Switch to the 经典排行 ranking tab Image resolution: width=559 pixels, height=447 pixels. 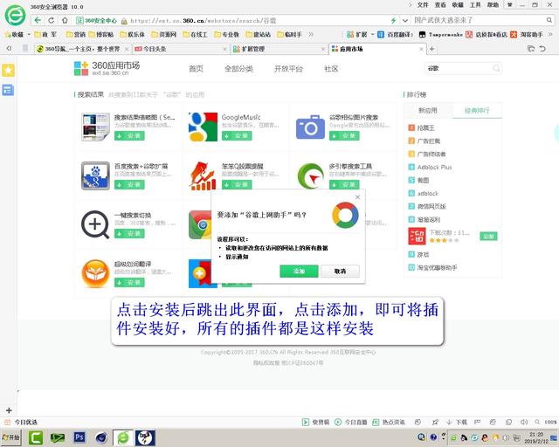[x=477, y=111]
